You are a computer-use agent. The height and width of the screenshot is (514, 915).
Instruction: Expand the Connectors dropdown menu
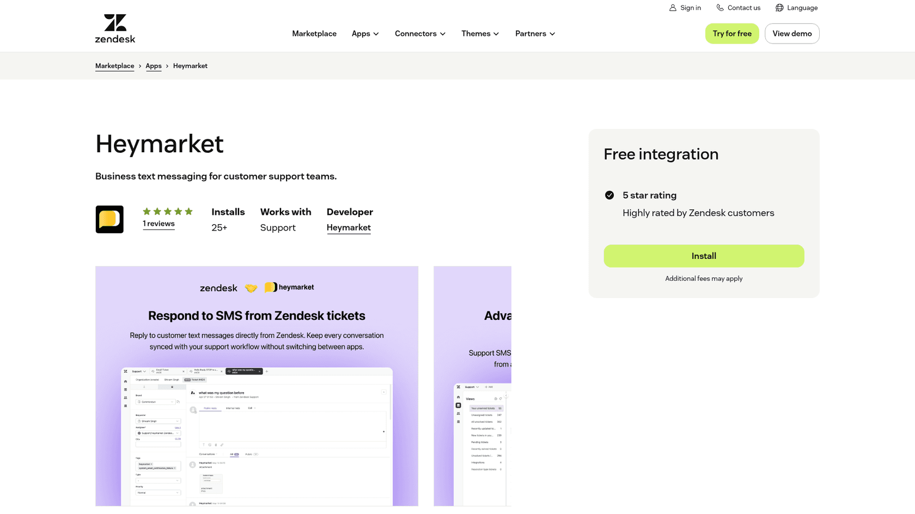click(420, 34)
